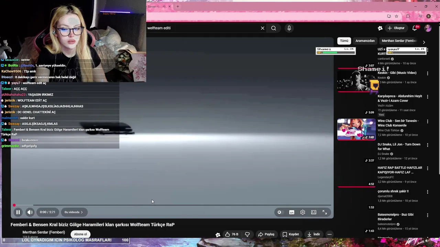The image size is (440, 247).
Task: Open the options menu for 'HAFIZ RAP BATTLE'
Action: click(428, 168)
